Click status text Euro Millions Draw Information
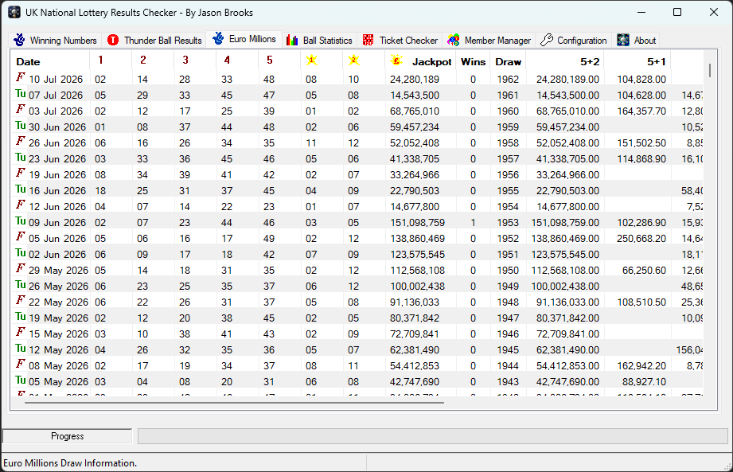 pyautogui.click(x=70, y=463)
